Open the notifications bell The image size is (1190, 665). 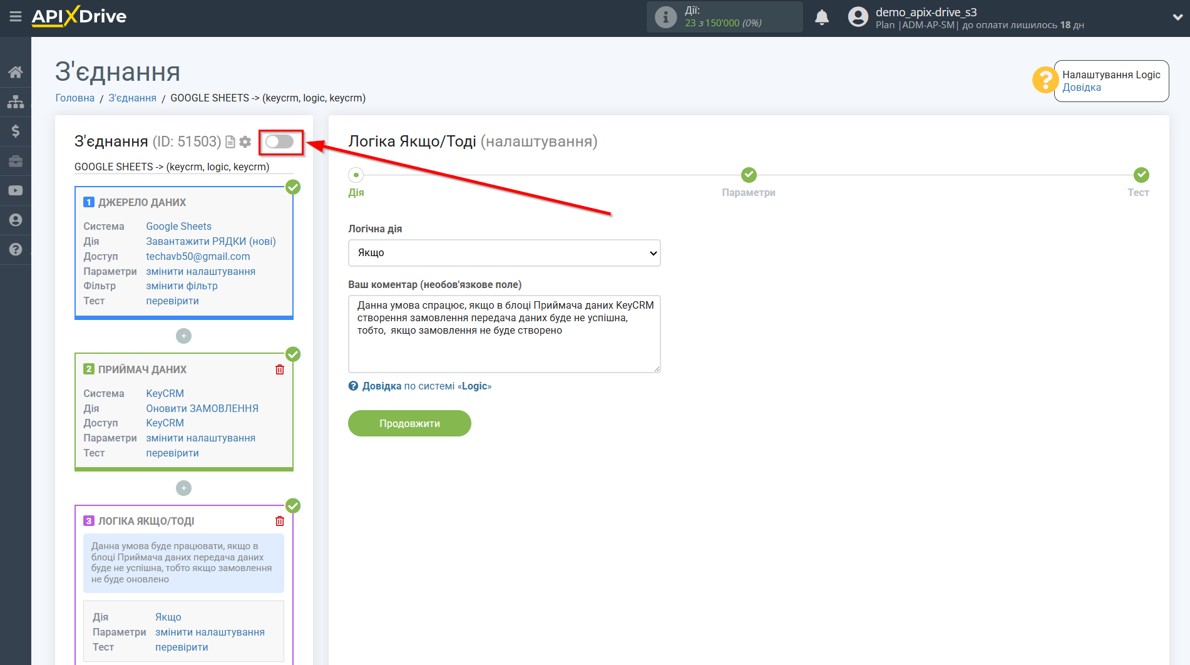tap(822, 17)
